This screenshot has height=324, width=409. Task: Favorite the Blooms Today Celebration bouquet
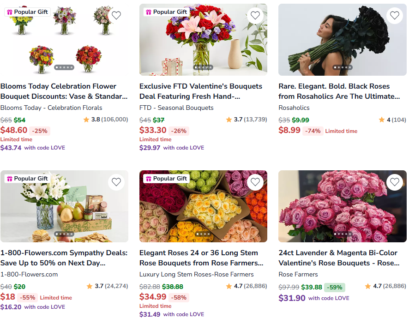[x=116, y=15]
